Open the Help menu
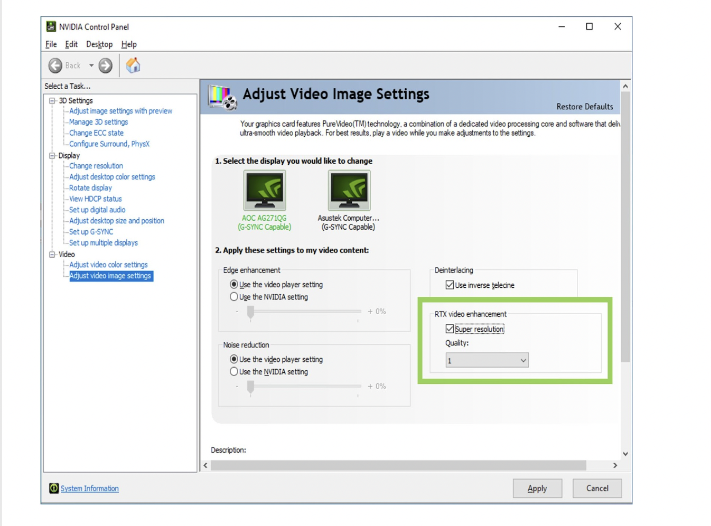The image size is (711, 526). click(129, 44)
